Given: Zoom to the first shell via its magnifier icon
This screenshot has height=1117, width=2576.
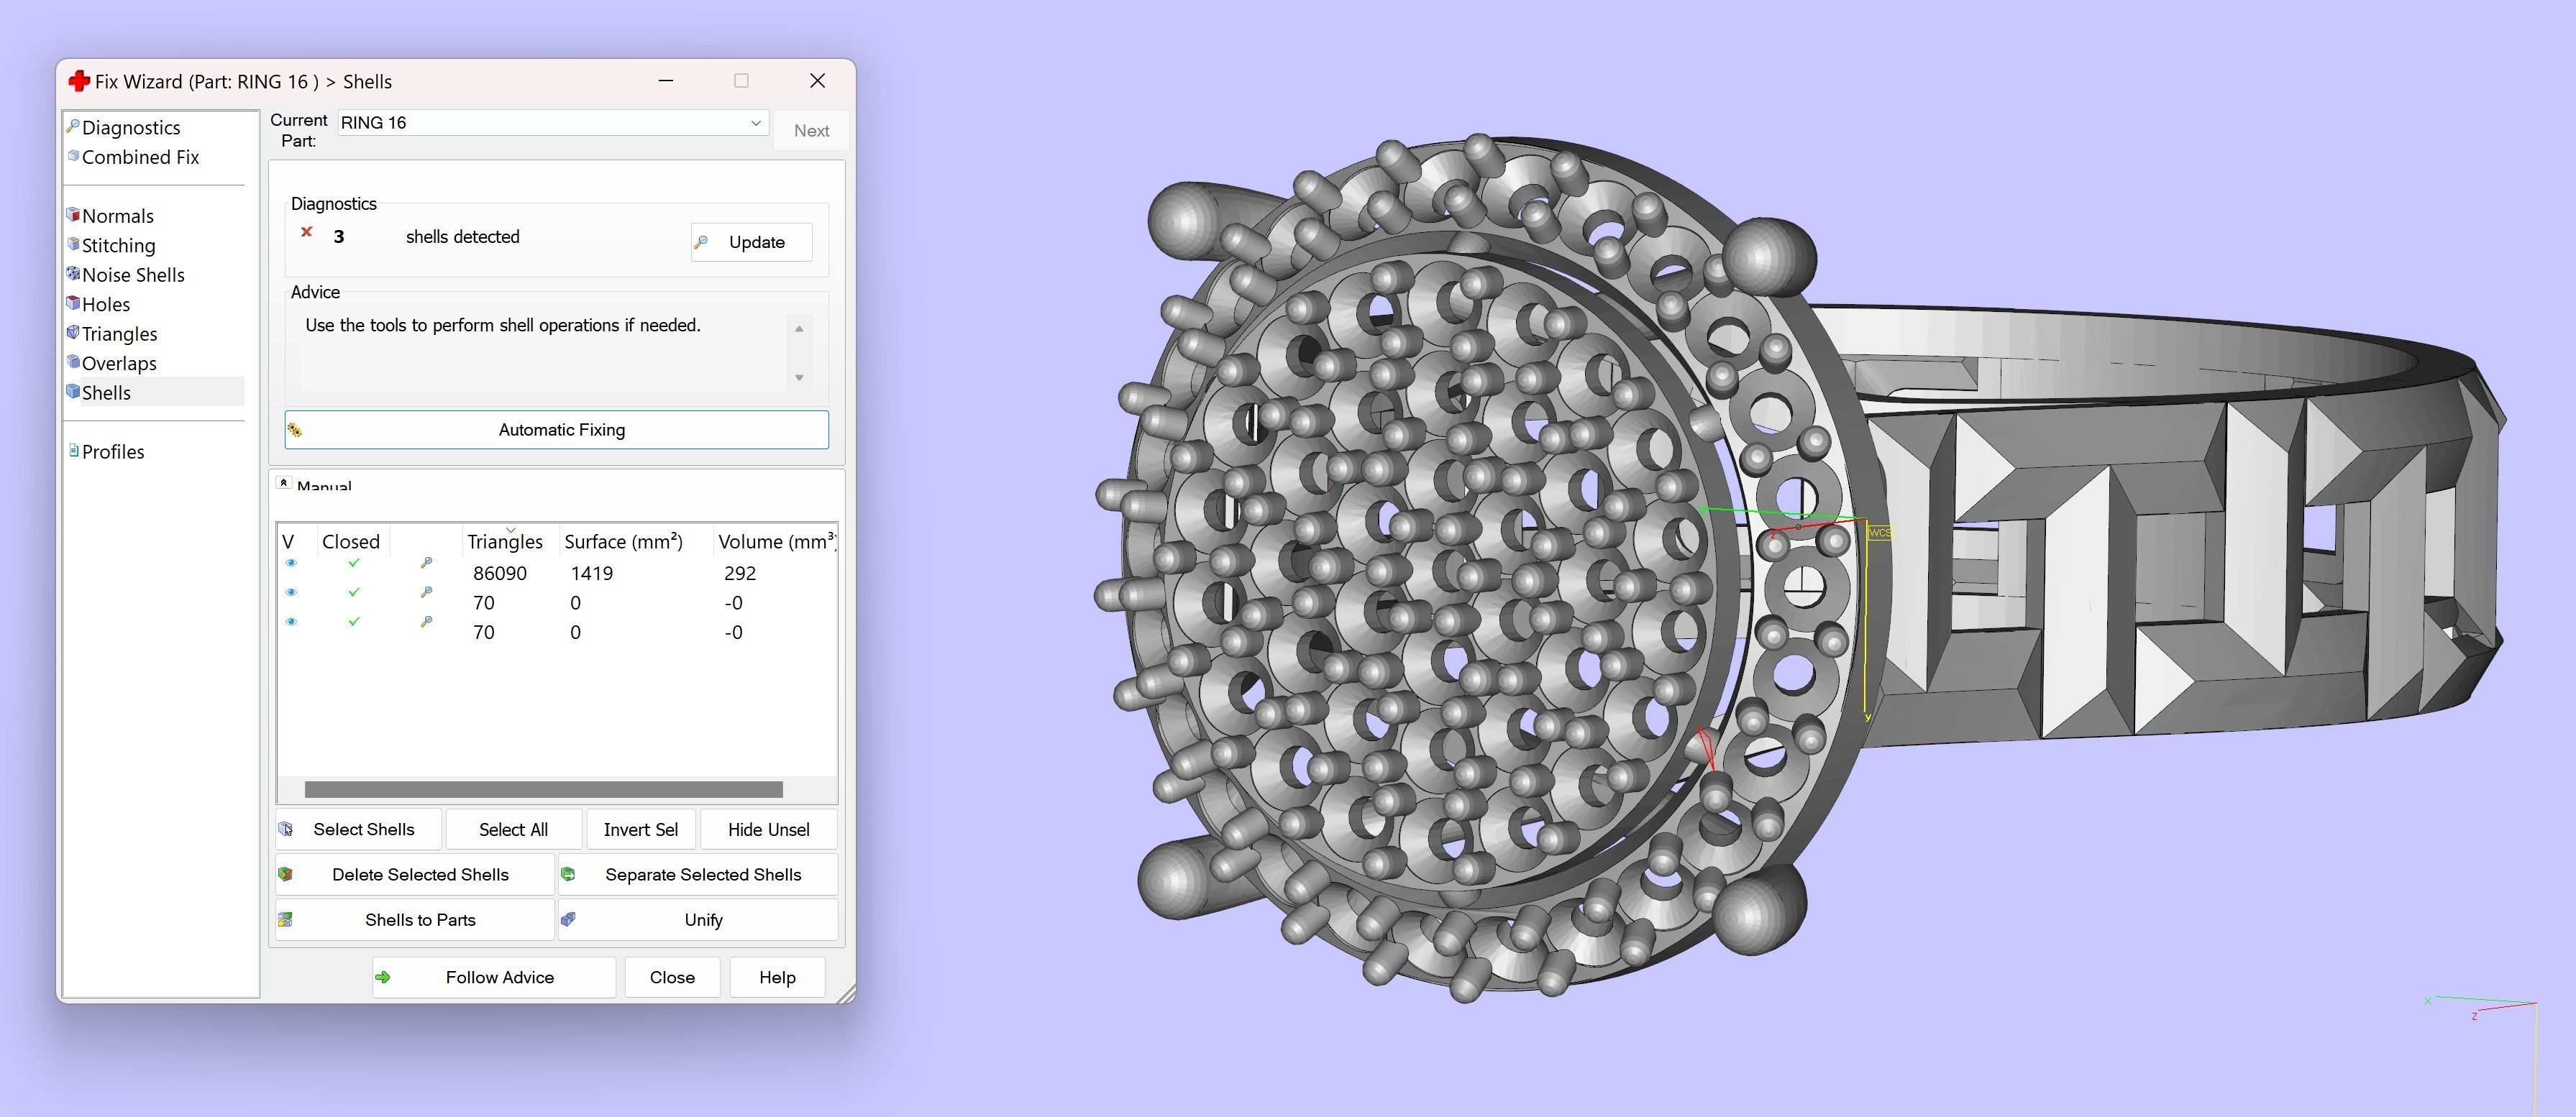Looking at the screenshot, I should (x=426, y=564).
